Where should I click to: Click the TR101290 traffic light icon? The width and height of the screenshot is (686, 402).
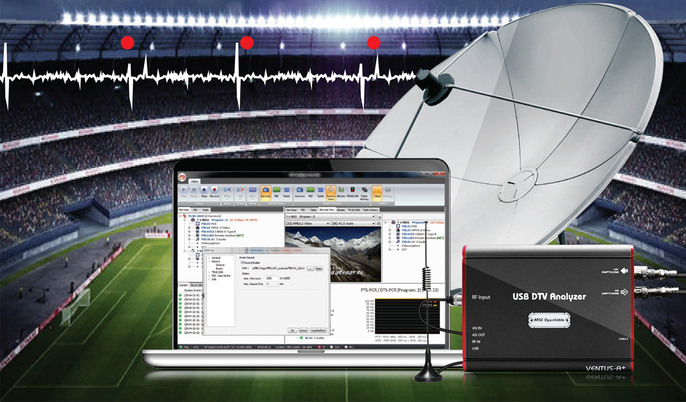pos(353,192)
